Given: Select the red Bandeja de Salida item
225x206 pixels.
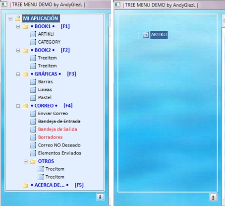Looking at the screenshot, I should (57, 129).
